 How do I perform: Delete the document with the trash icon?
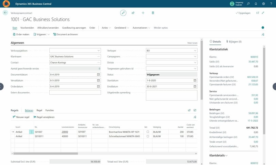[x=153, y=13]
